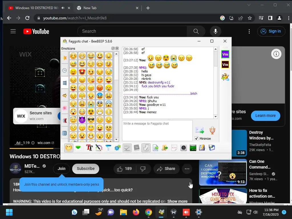
Task: Open red car travel emoticon tab
Action: (x=64, y=120)
